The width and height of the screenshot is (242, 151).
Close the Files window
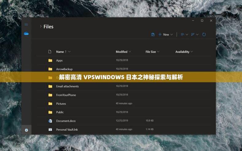pyautogui.click(x=211, y=21)
